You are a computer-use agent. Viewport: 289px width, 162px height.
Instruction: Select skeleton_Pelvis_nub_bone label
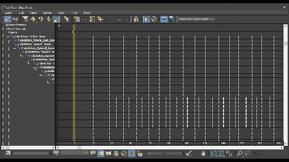point(37,40)
